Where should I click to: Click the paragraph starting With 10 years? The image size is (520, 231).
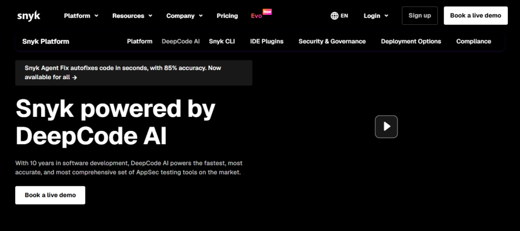pyautogui.click(x=128, y=168)
